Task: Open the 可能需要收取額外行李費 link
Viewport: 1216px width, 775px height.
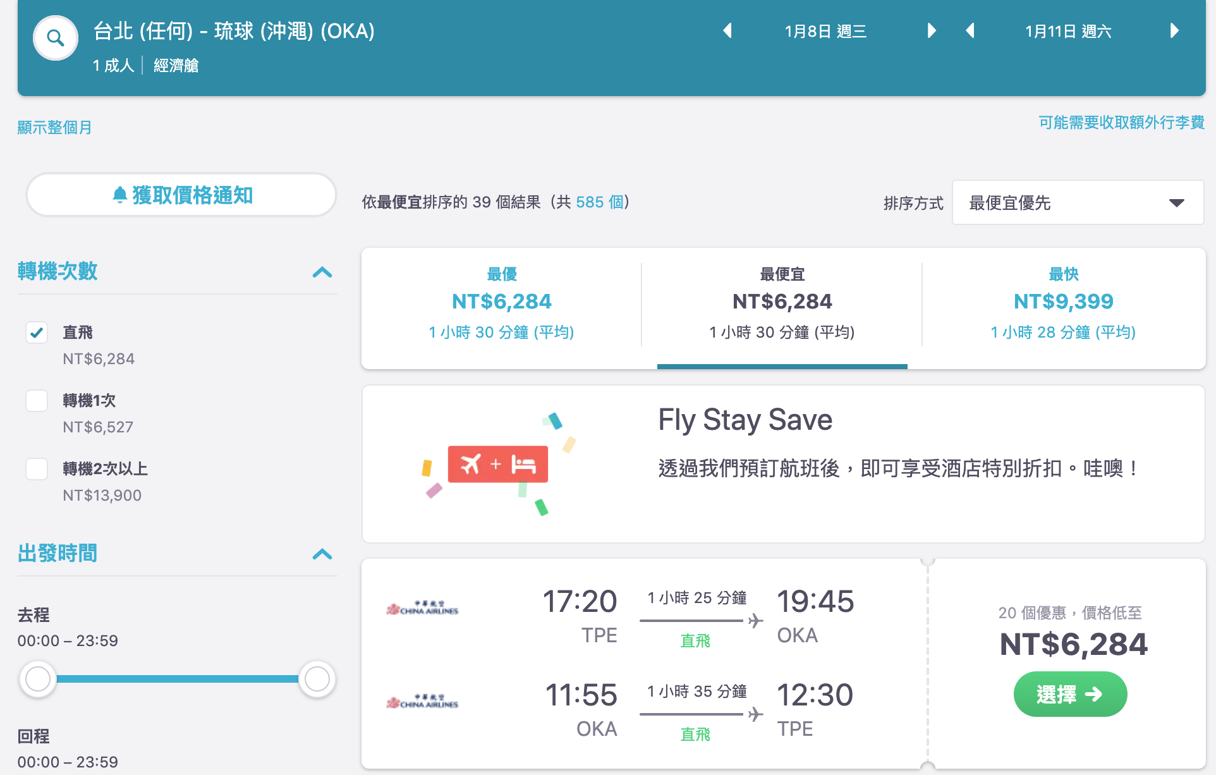Action: pos(1121,122)
